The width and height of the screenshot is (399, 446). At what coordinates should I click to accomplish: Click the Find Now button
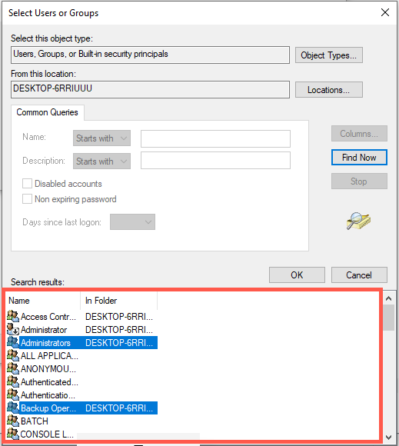click(x=359, y=158)
